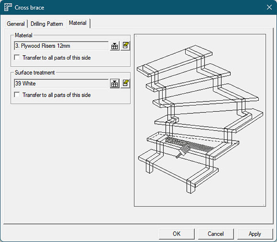Switch to the General tab
Image resolution: width=277 pixels, height=242 pixels.
15,24
